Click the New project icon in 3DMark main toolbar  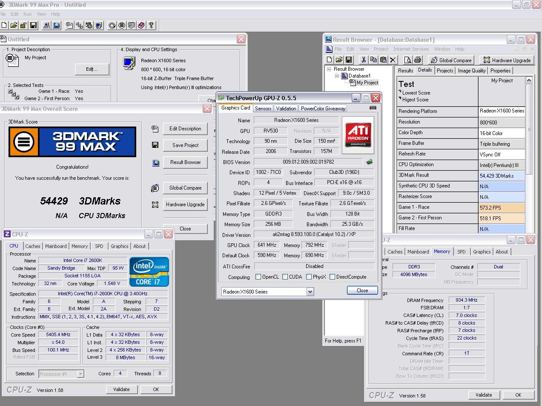pos(4,26)
